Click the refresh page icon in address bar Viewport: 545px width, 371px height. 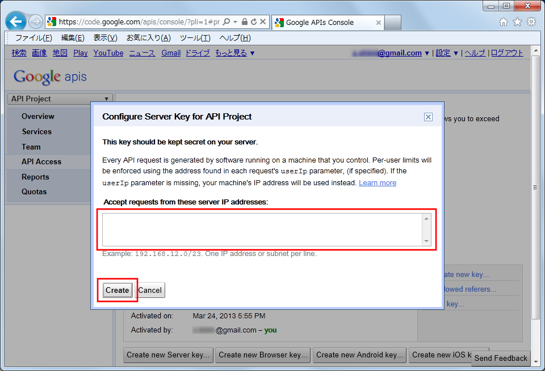(253, 22)
